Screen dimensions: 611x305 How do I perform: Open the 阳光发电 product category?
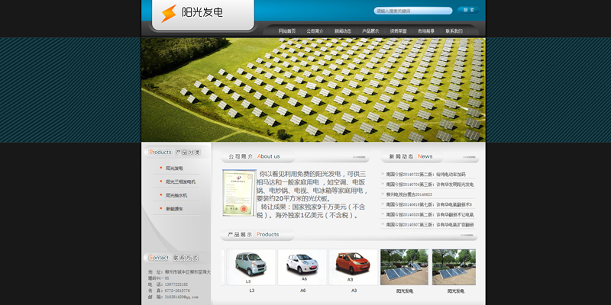click(x=174, y=168)
